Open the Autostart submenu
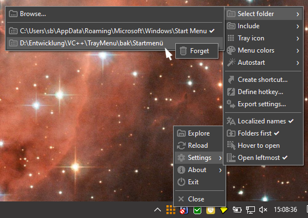Viewport: 308px width, 218px height. click(x=263, y=63)
